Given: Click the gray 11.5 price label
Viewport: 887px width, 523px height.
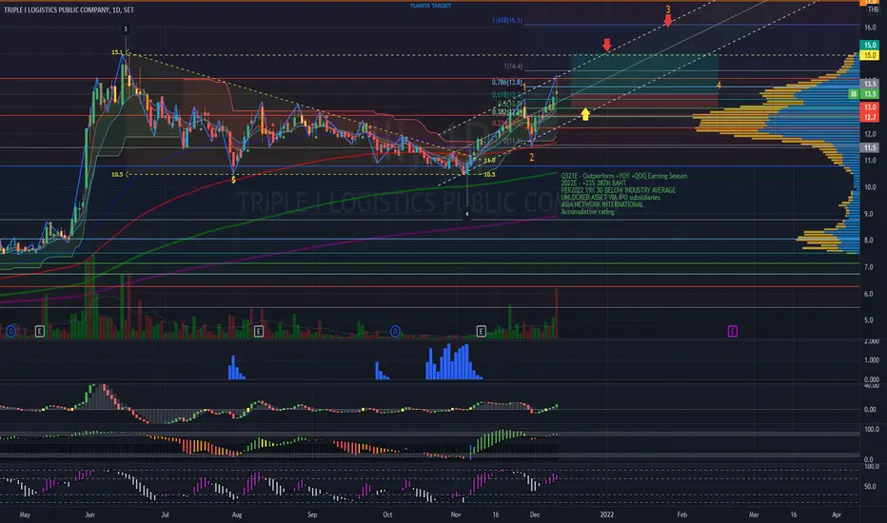Looking at the screenshot, I should pyautogui.click(x=870, y=147).
